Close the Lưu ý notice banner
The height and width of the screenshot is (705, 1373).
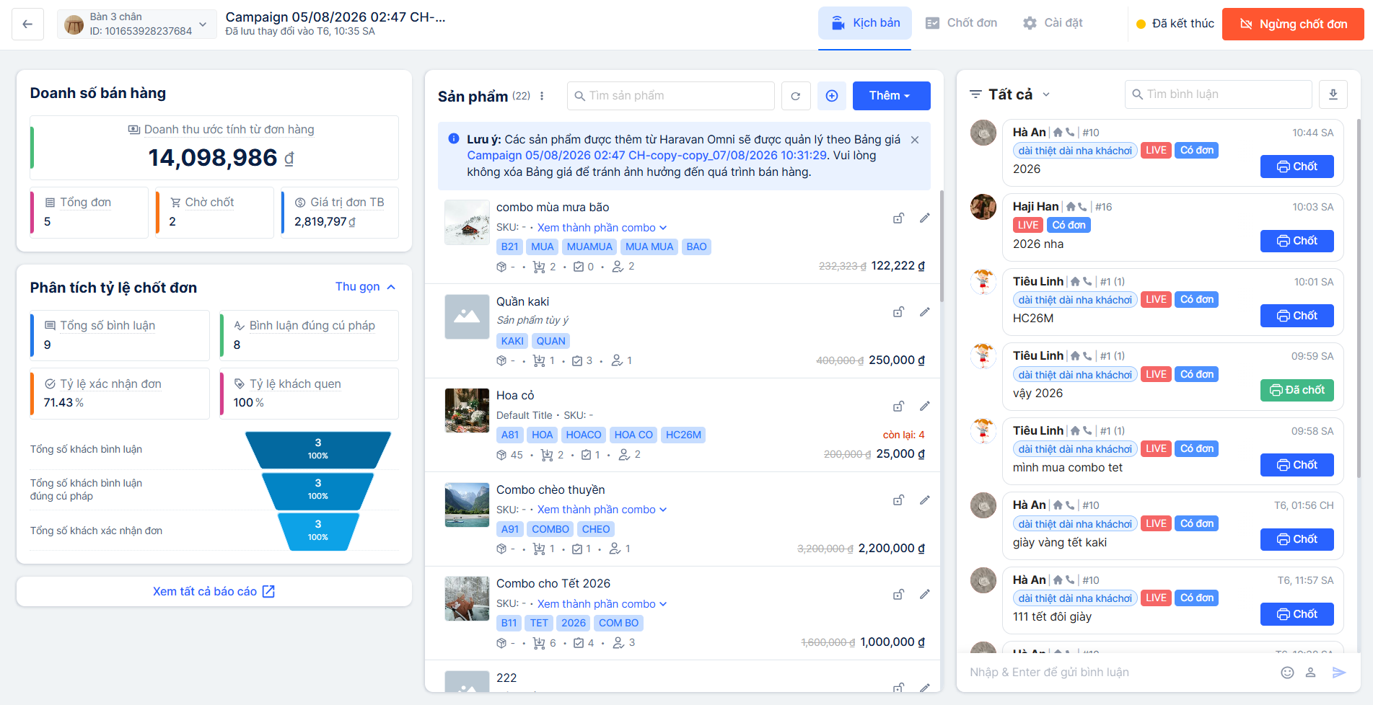pos(915,140)
